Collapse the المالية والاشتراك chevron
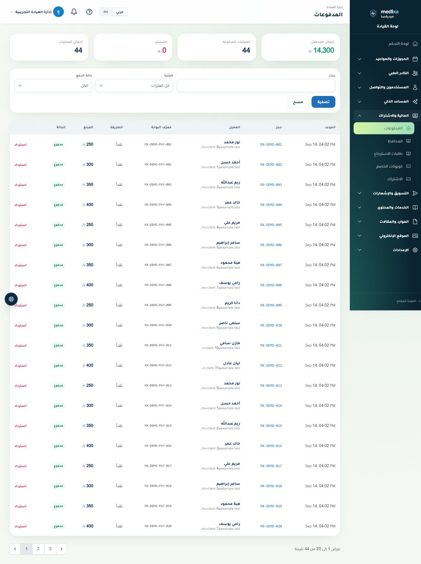The height and width of the screenshot is (564, 421). [360, 116]
